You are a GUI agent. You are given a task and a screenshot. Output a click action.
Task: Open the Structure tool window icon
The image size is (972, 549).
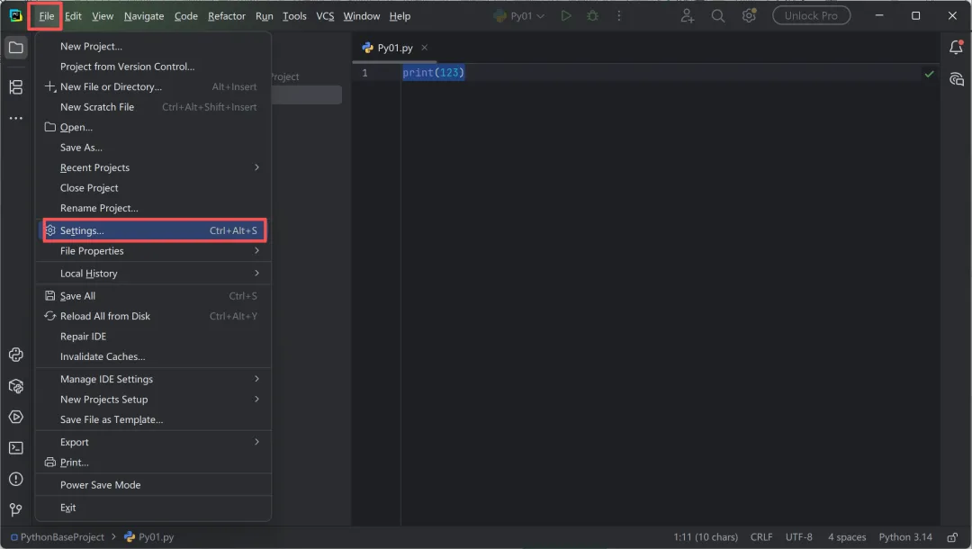[16, 87]
